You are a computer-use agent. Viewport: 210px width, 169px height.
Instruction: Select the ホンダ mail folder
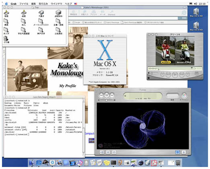(x=6, y=31)
